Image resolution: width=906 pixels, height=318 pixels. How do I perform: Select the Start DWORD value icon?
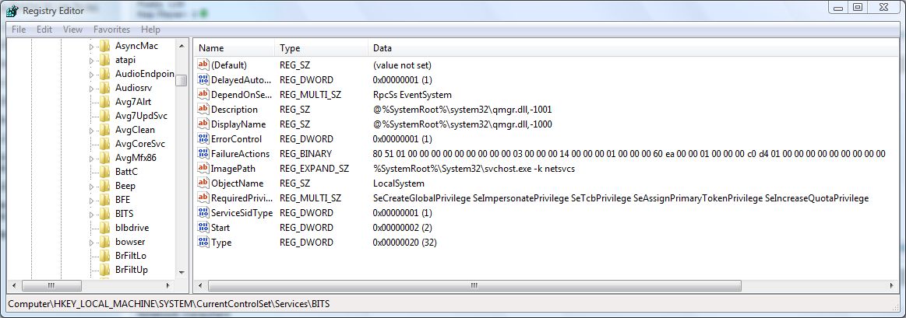tap(203, 227)
